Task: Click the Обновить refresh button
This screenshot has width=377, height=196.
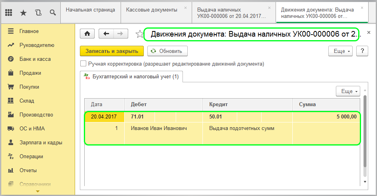Action: pos(167,51)
